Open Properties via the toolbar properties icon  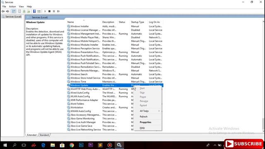pos(19,11)
